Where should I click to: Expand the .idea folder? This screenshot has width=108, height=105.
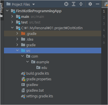[17, 39]
